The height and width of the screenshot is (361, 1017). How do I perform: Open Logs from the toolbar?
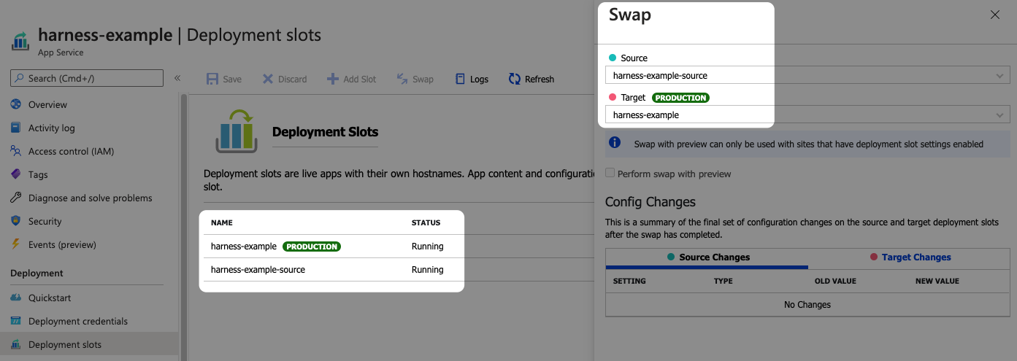click(x=472, y=79)
